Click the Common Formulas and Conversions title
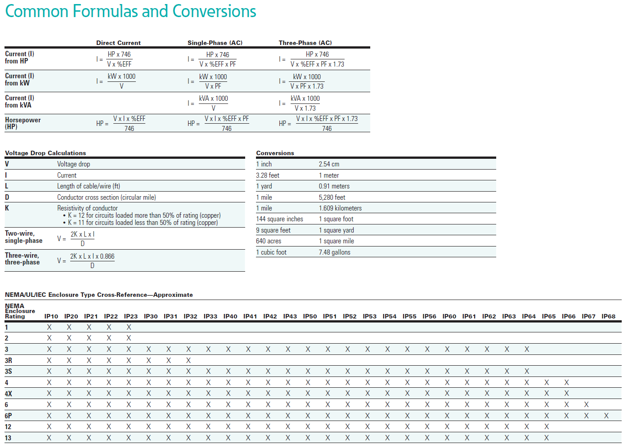Screen dimensions: 628x448 click(x=130, y=11)
